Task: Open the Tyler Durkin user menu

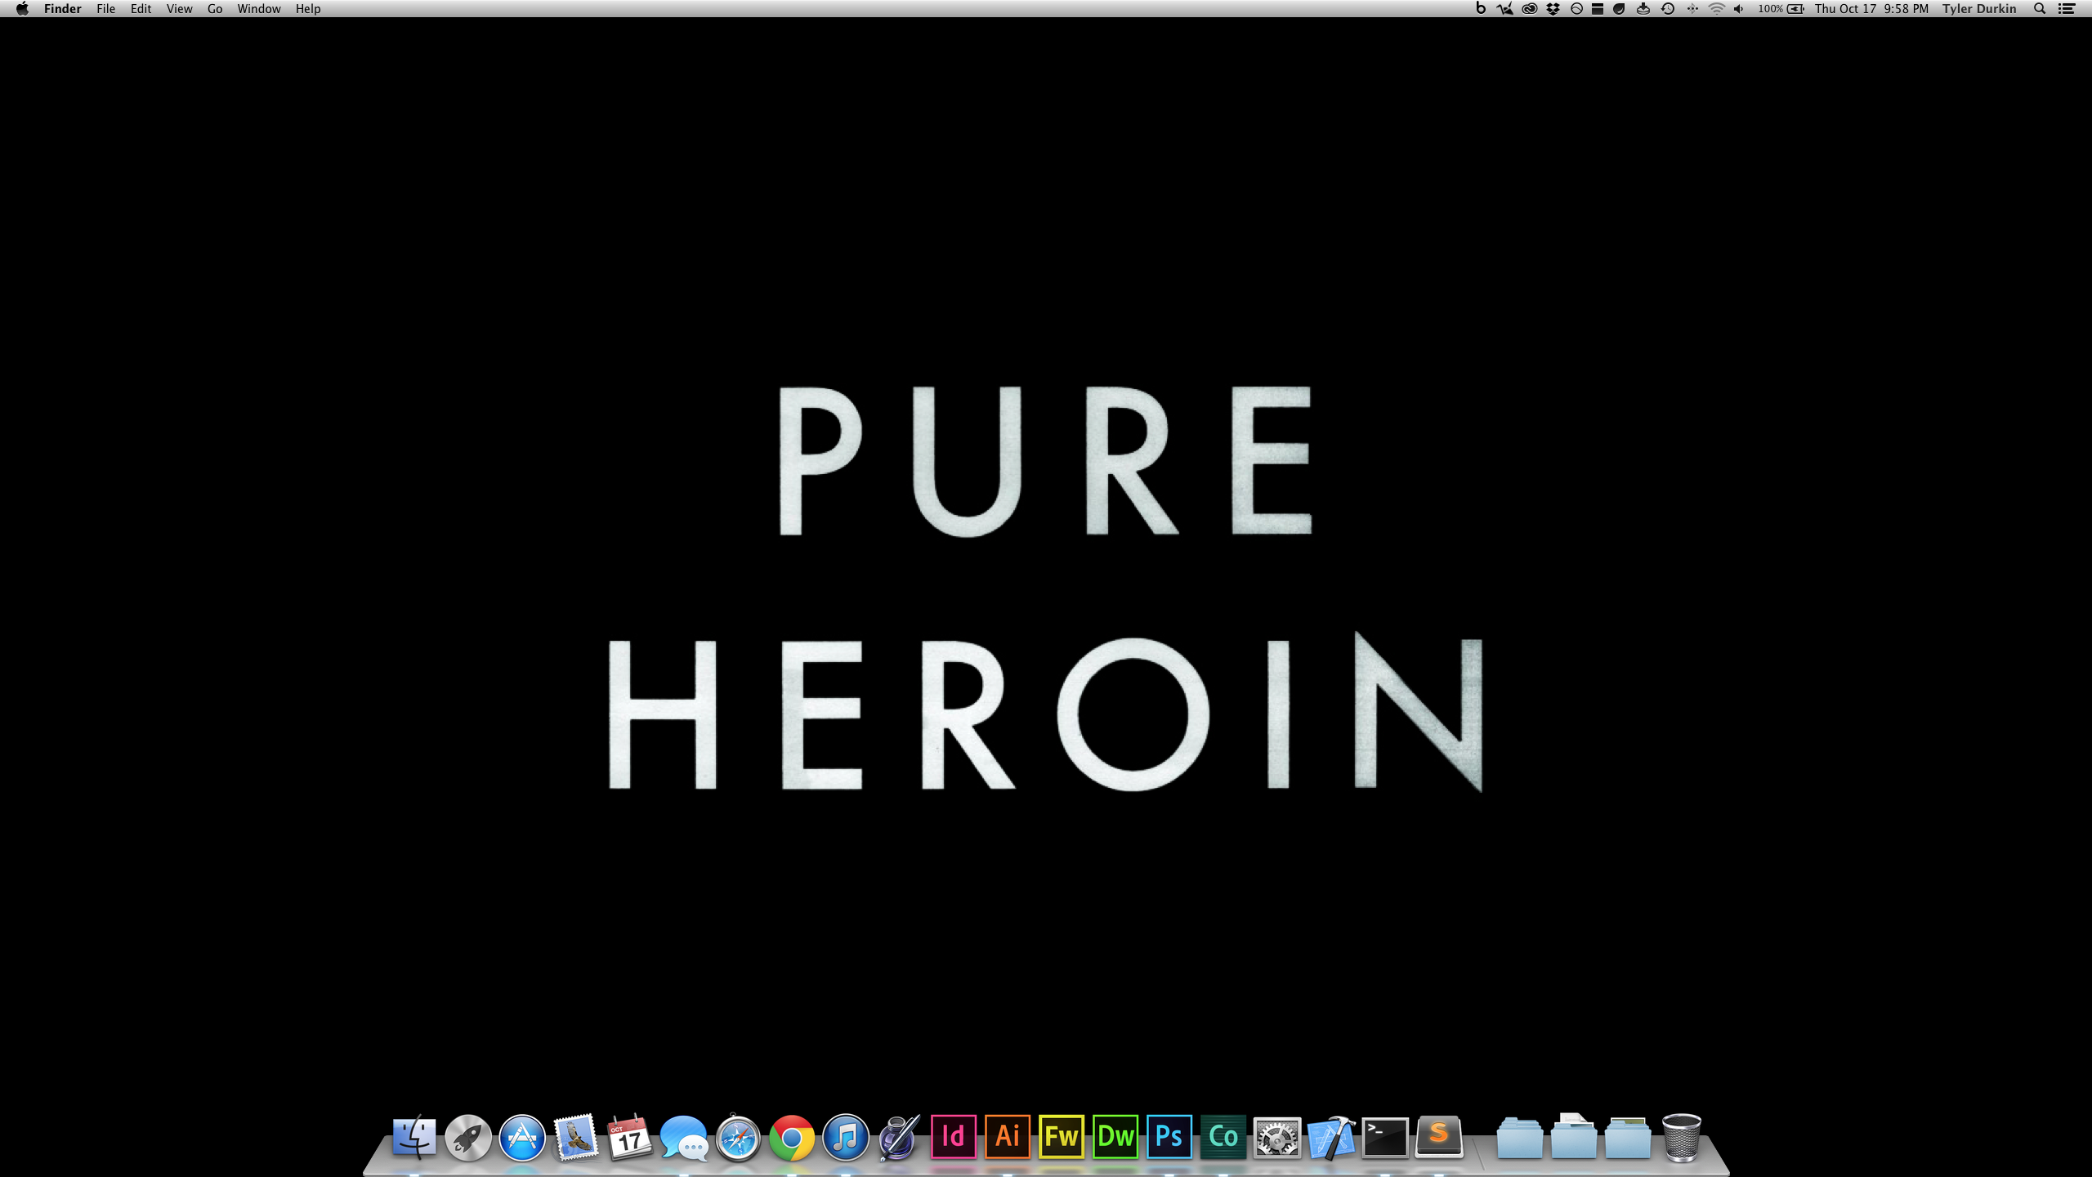Action: tap(1979, 9)
